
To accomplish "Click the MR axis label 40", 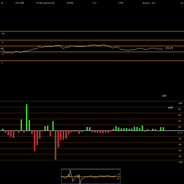I will click(x=180, y=121).
